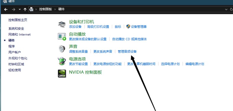233x111 pixels.
Task: Select 控制面板 breadcrumb in address bar
Action: pos(46,9)
